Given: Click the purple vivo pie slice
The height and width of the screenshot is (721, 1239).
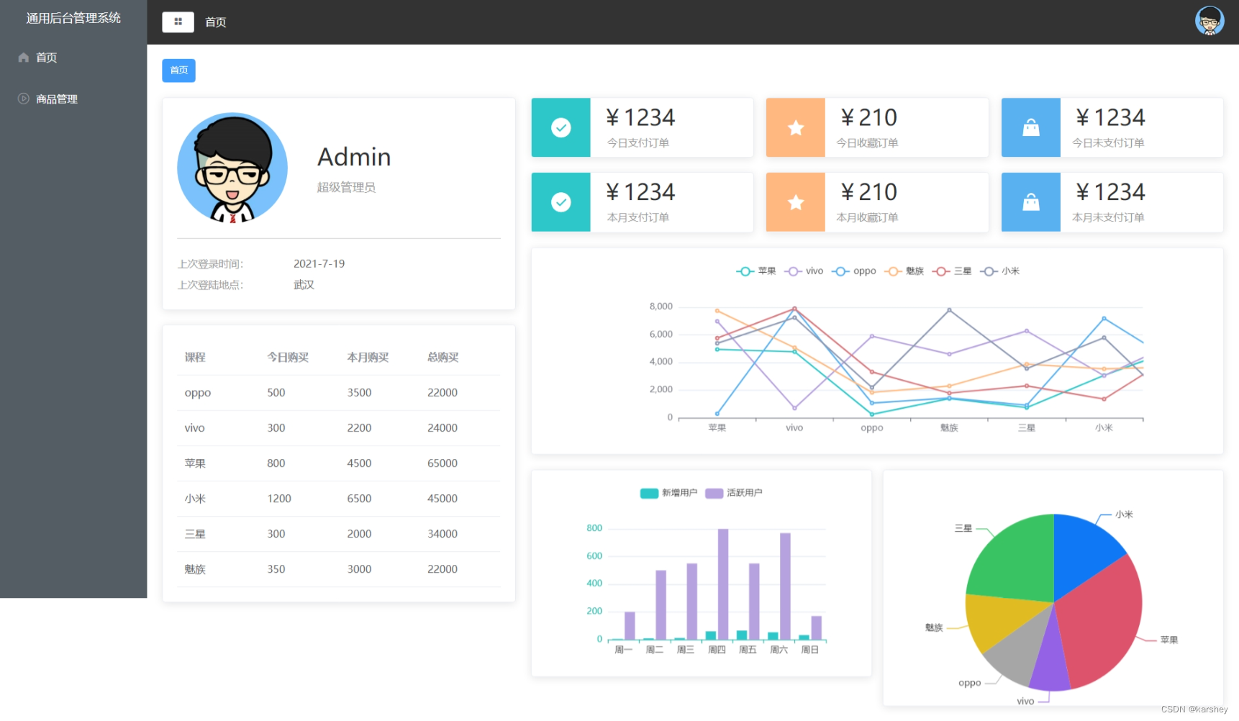Looking at the screenshot, I should pos(1050,663).
